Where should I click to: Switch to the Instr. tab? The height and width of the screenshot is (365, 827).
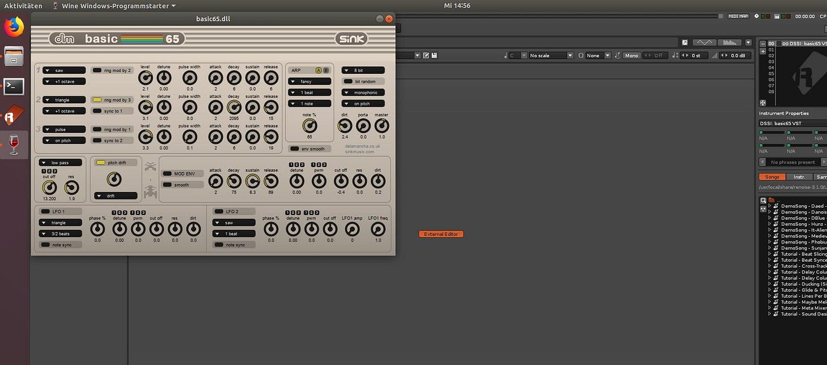pyautogui.click(x=799, y=177)
